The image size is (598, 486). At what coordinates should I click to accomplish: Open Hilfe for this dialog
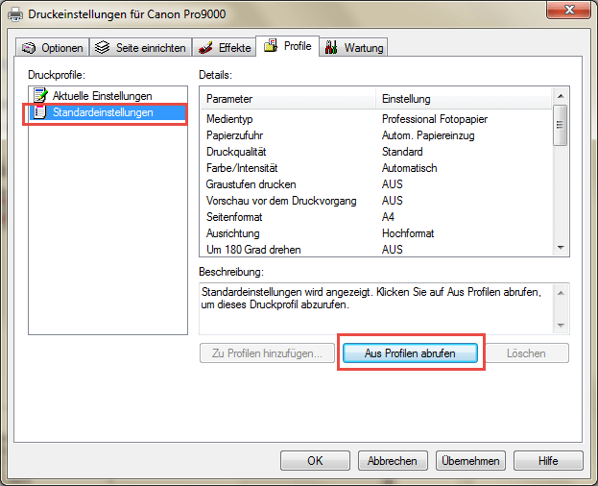tap(548, 461)
